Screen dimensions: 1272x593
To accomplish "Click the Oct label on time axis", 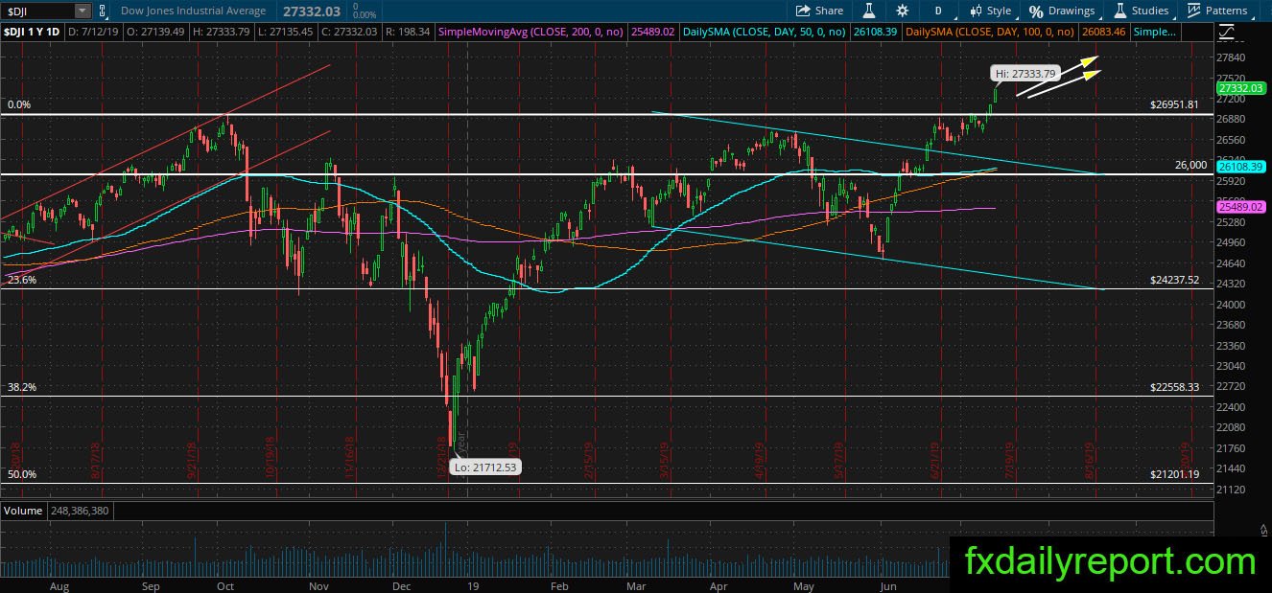I will click(x=225, y=585).
